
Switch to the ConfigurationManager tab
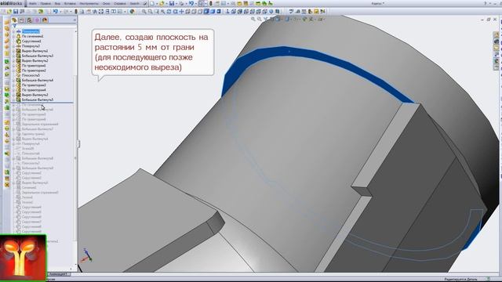(x=30, y=20)
